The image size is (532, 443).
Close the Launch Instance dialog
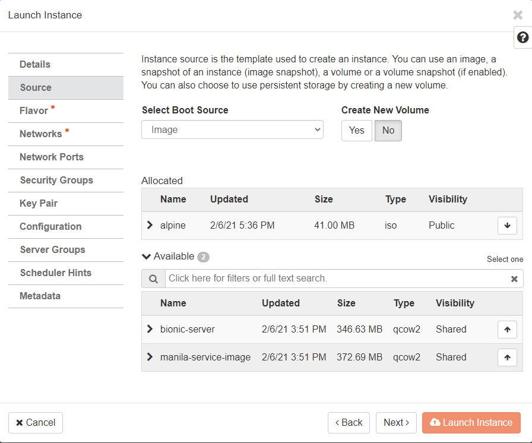pyautogui.click(x=518, y=15)
